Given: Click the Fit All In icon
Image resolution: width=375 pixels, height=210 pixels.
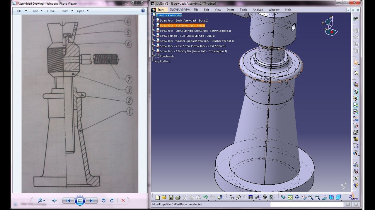Looking at the screenshot, I should pos(290,197).
